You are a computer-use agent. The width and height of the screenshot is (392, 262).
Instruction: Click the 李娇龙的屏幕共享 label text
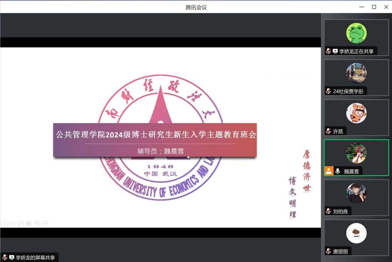click(35, 257)
